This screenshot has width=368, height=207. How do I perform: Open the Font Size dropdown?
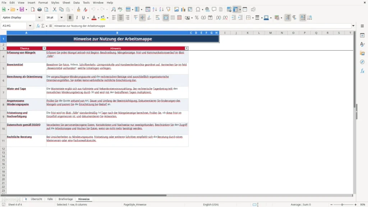click(x=61, y=17)
